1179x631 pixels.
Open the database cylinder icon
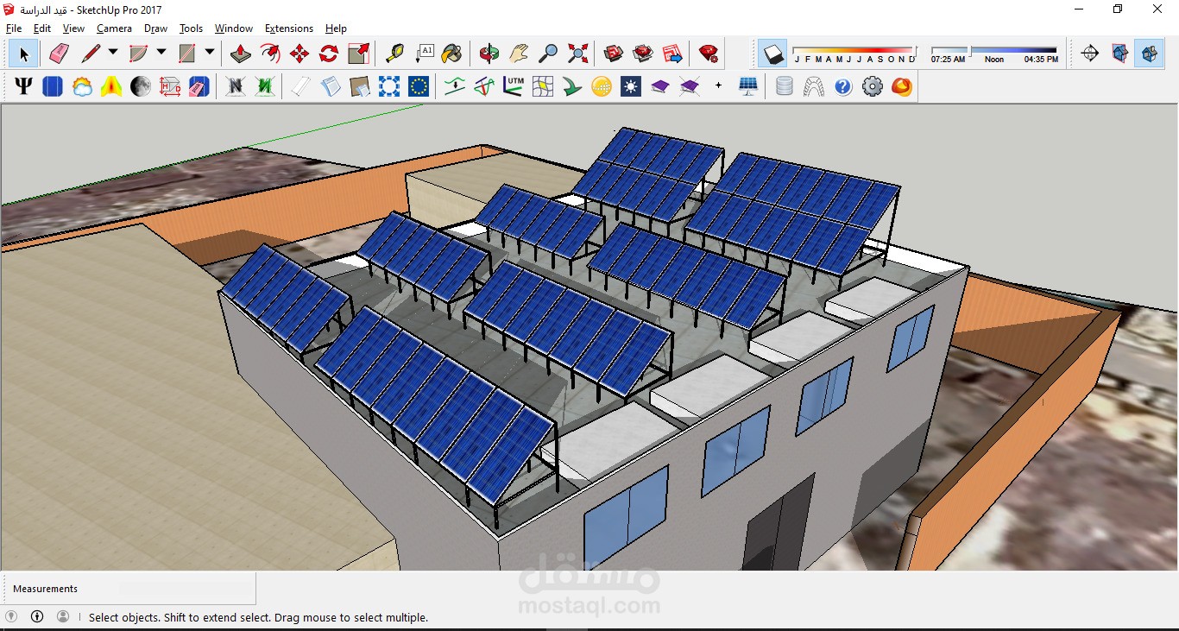pos(785,86)
